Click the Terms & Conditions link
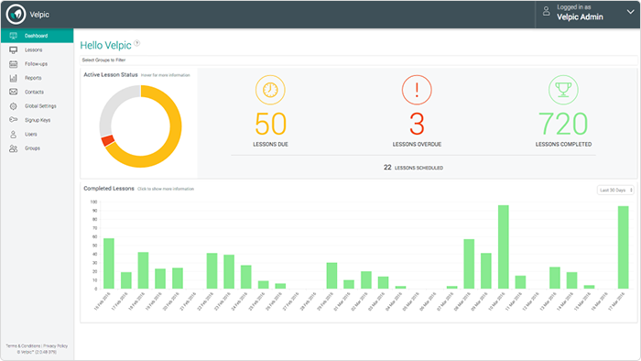This screenshot has height=361, width=641. 23,345
